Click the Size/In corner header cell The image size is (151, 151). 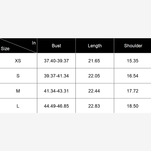click(18, 46)
